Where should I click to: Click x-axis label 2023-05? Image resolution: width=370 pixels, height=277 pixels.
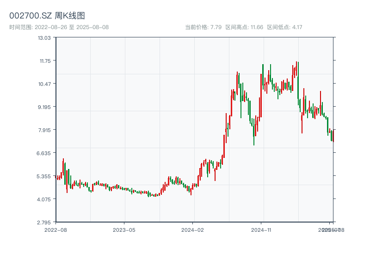pyautogui.click(x=124, y=230)
